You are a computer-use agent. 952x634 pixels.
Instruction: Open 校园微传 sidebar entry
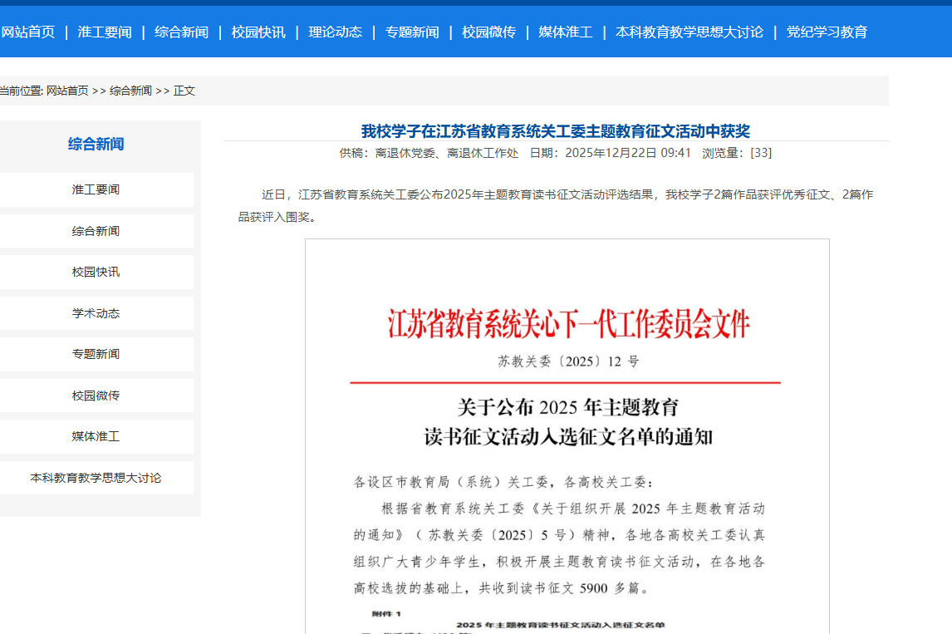(x=96, y=396)
